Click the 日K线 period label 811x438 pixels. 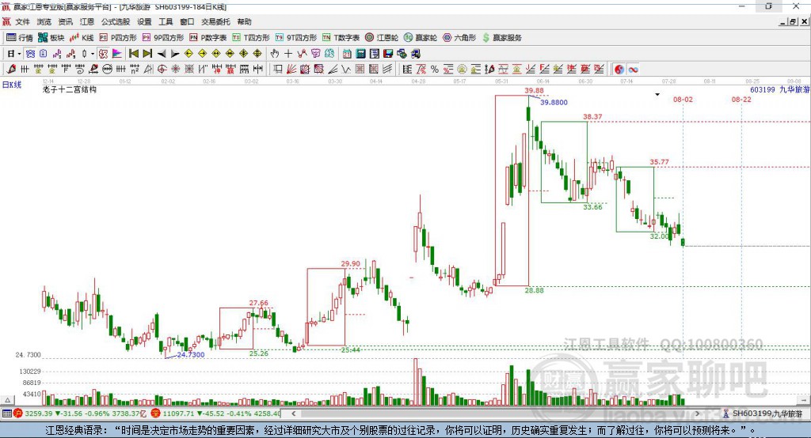pos(11,85)
